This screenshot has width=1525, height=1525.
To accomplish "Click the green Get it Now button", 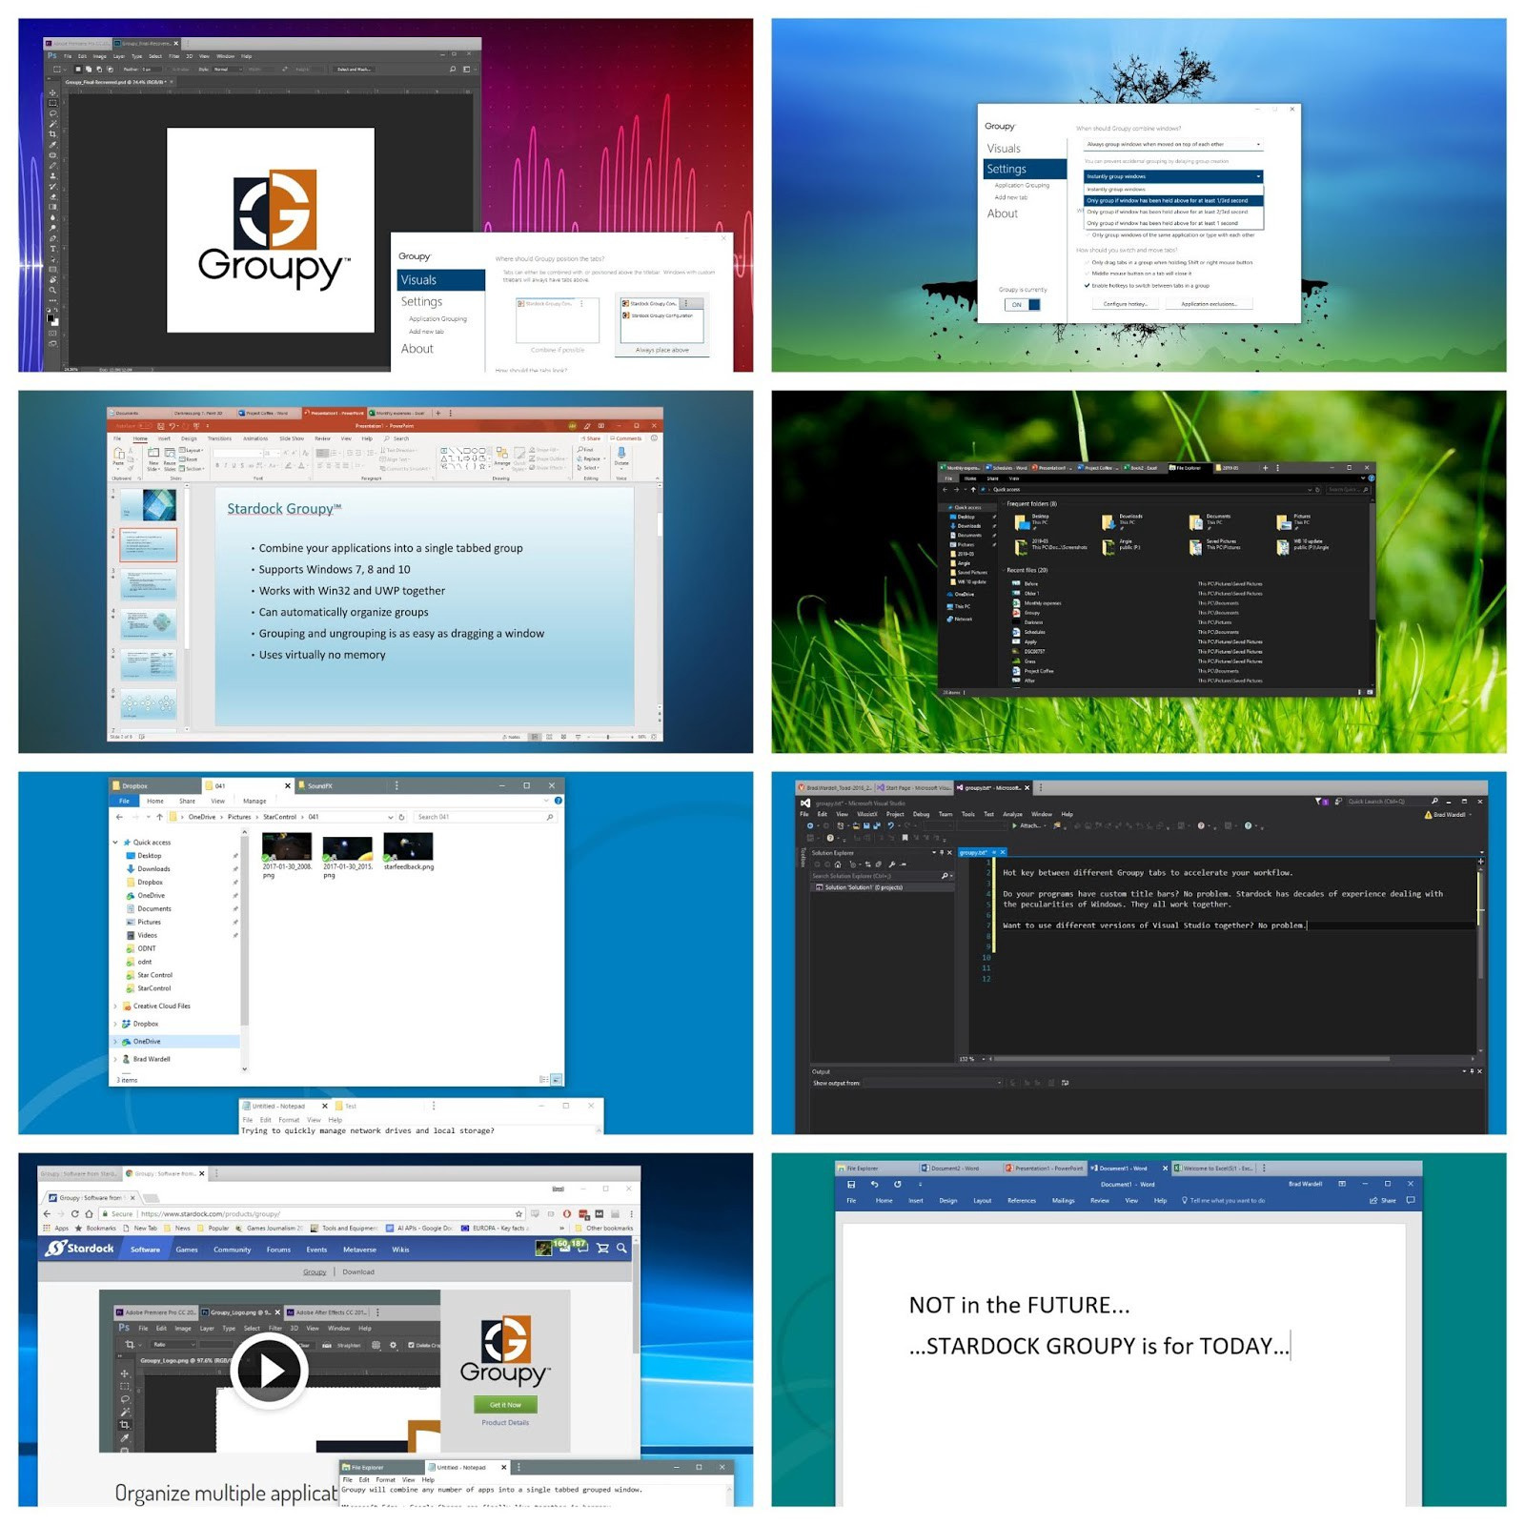I will pos(505,1404).
